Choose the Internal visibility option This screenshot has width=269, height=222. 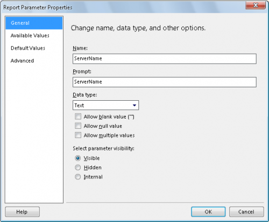[x=77, y=177]
